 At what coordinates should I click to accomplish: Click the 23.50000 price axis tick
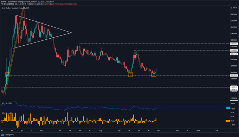(x=234, y=40)
